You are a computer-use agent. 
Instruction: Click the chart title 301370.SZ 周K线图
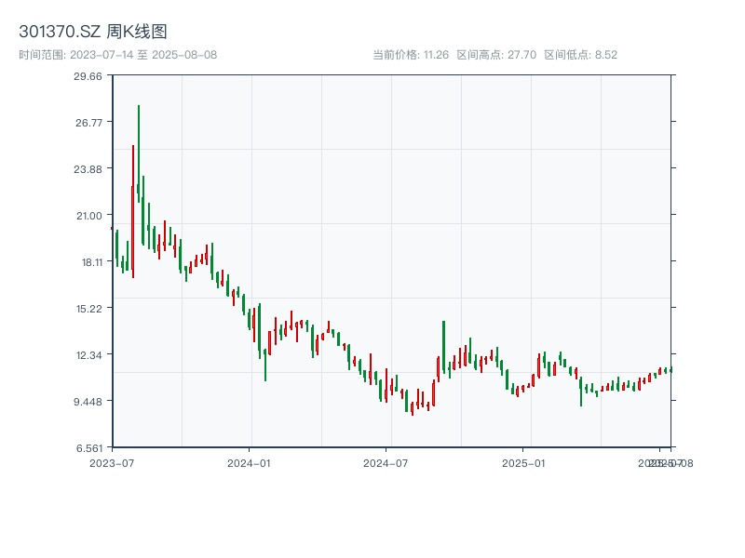92,32
